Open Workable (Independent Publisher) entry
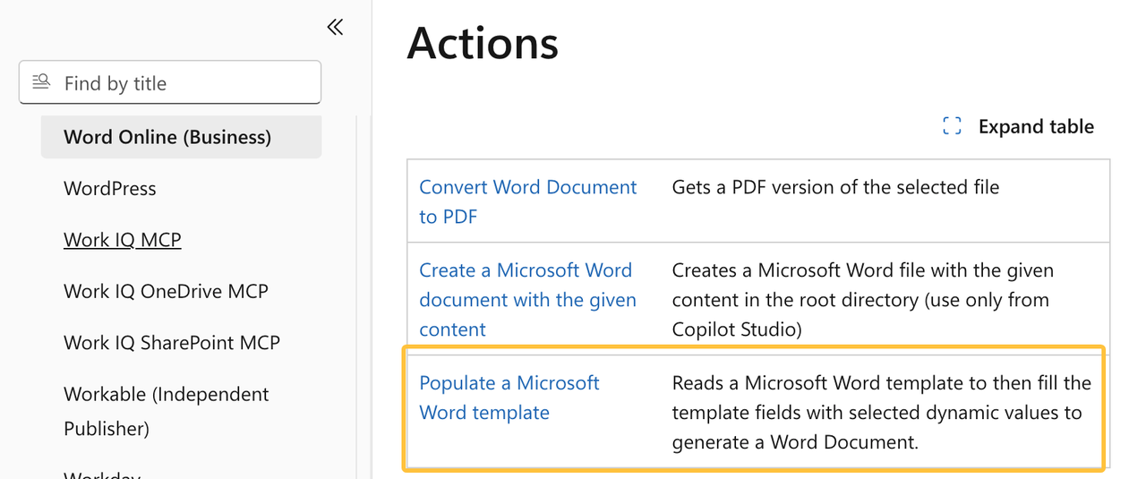The height and width of the screenshot is (479, 1146). 167,411
